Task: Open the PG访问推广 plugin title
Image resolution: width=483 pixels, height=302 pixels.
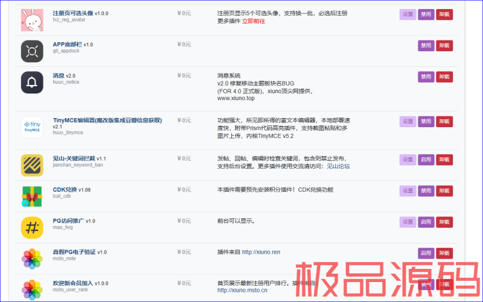Action: (x=68, y=221)
